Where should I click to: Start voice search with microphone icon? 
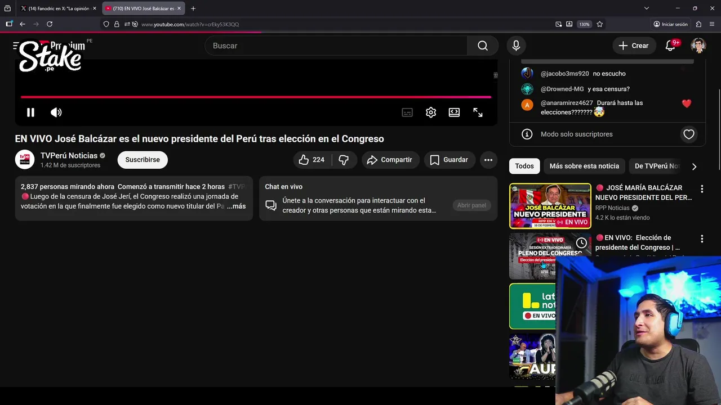[516, 46]
